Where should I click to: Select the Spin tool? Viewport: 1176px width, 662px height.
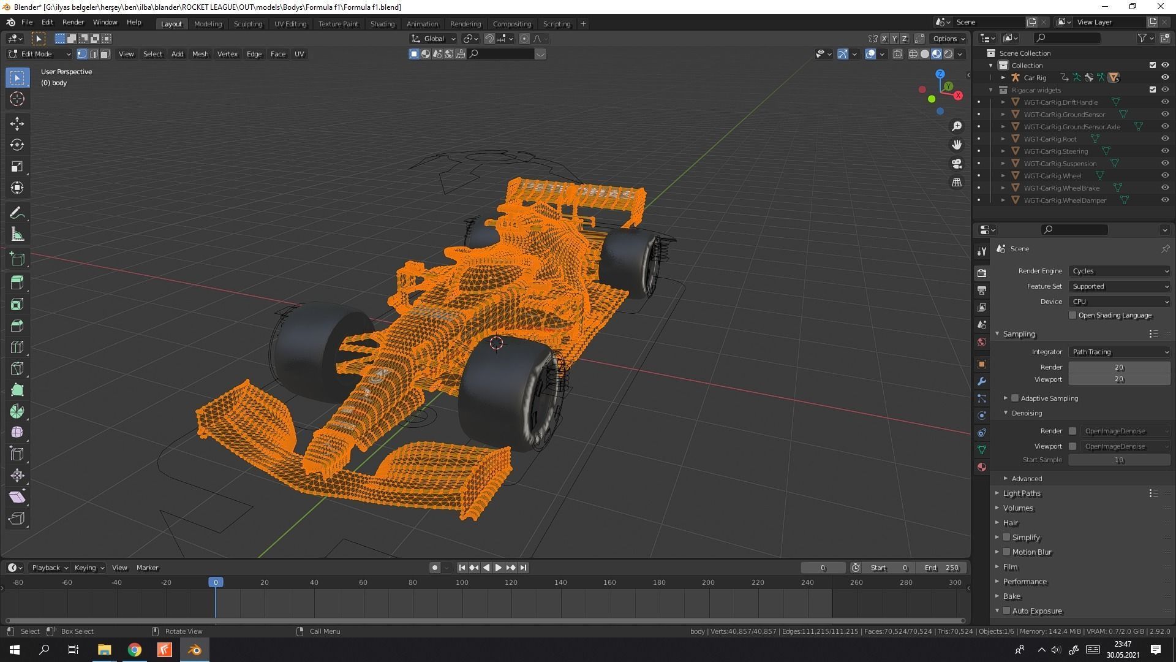click(17, 411)
